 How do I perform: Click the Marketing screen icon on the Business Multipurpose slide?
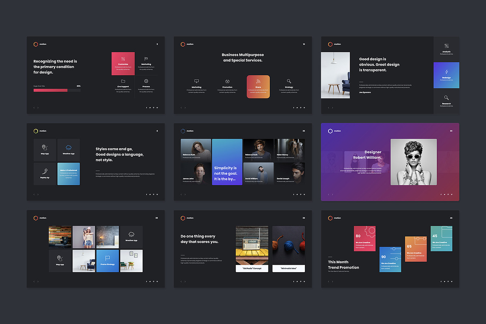click(196, 81)
